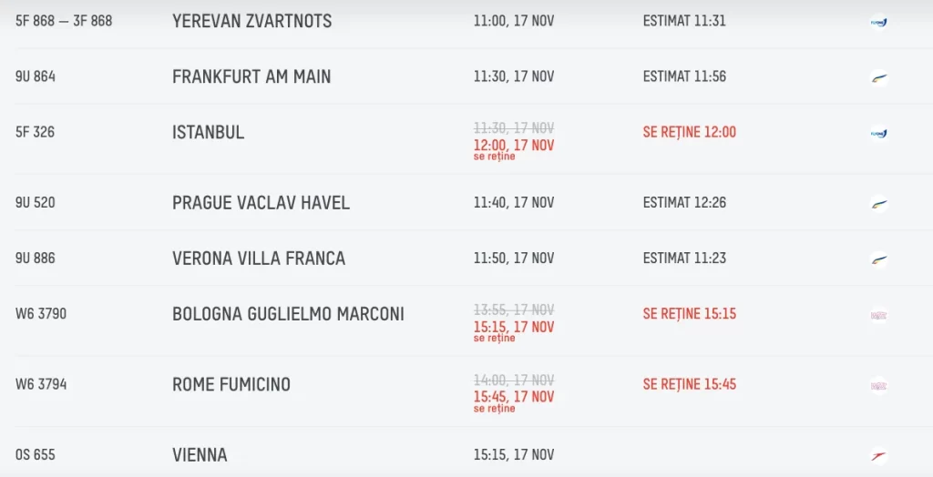Image resolution: width=933 pixels, height=477 pixels.
Task: Click the ESTIMAT 11:31 status
Action: click(684, 21)
